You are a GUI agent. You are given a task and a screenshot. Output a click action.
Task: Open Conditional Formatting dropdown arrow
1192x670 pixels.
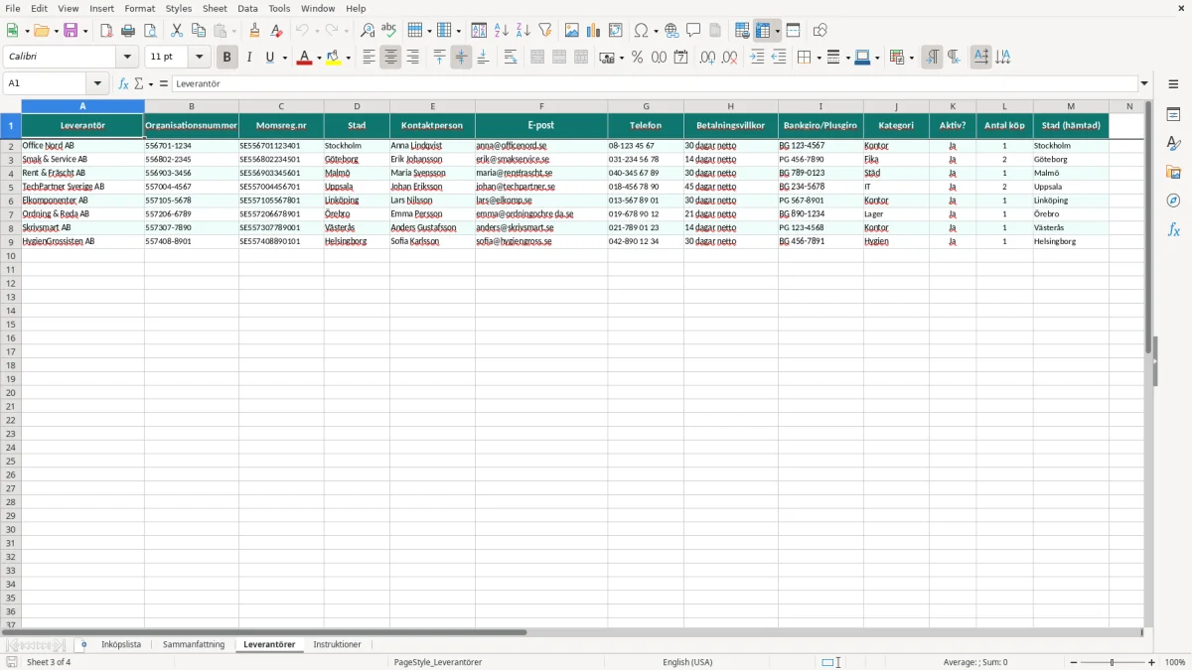coord(911,58)
